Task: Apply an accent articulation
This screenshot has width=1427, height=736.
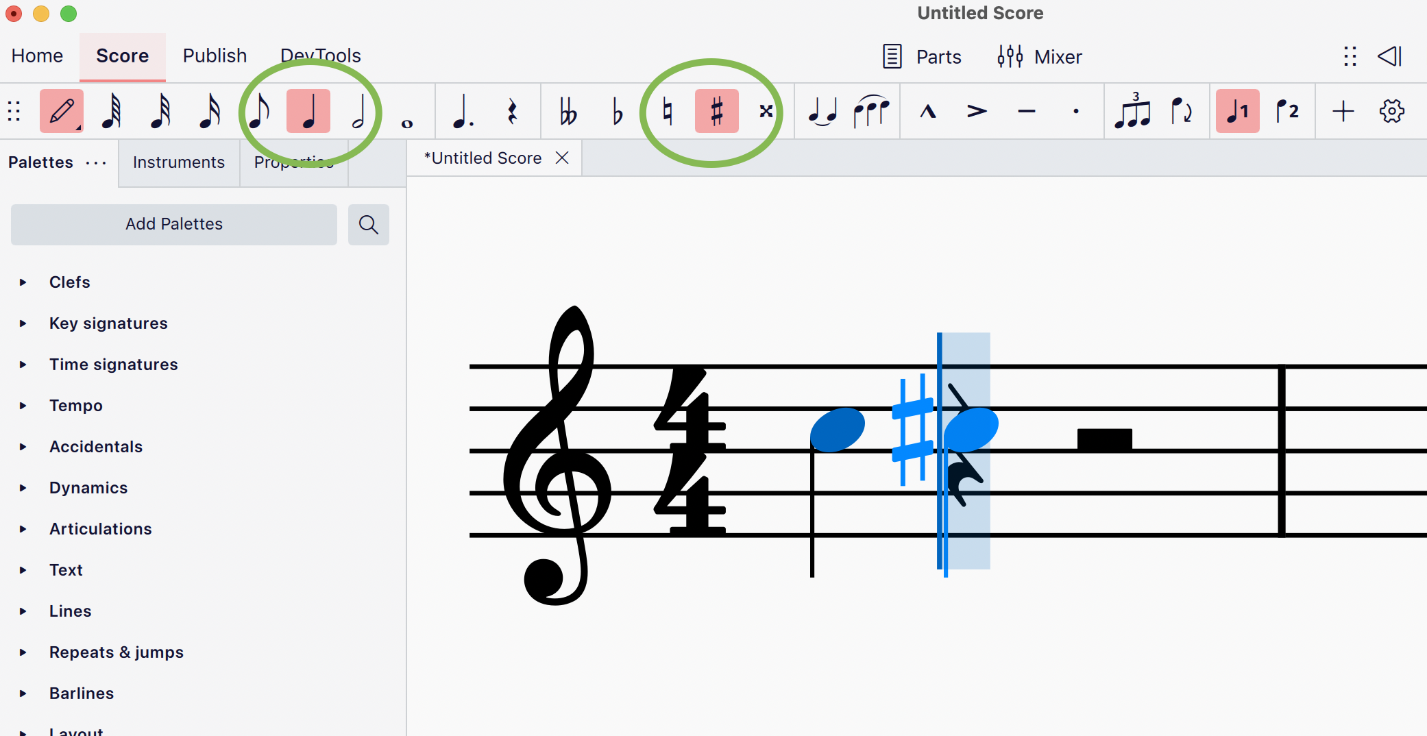Action: 977,111
